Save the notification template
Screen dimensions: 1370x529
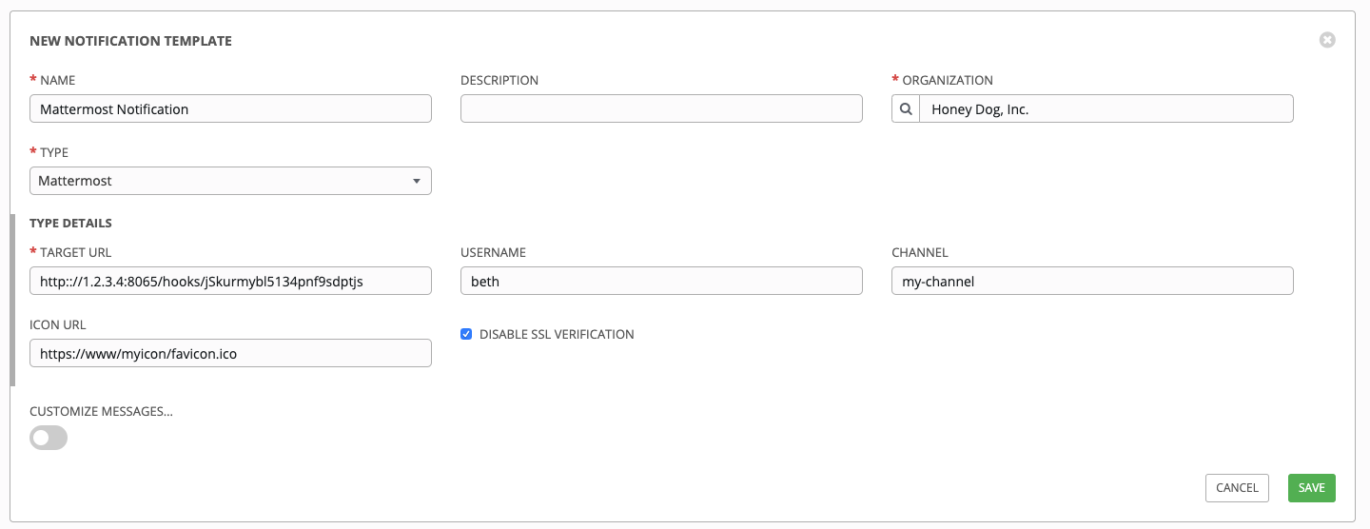(1311, 487)
